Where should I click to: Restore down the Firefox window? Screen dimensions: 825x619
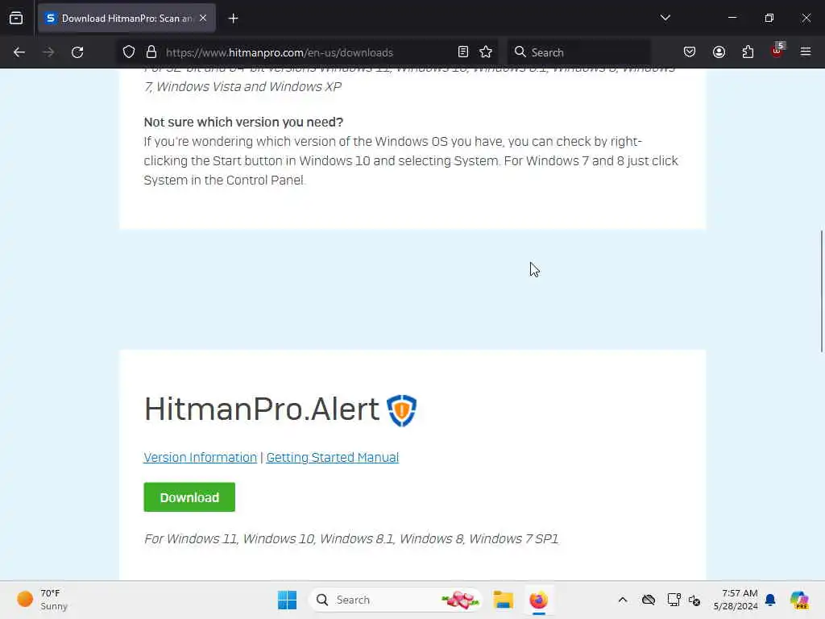pos(769,18)
